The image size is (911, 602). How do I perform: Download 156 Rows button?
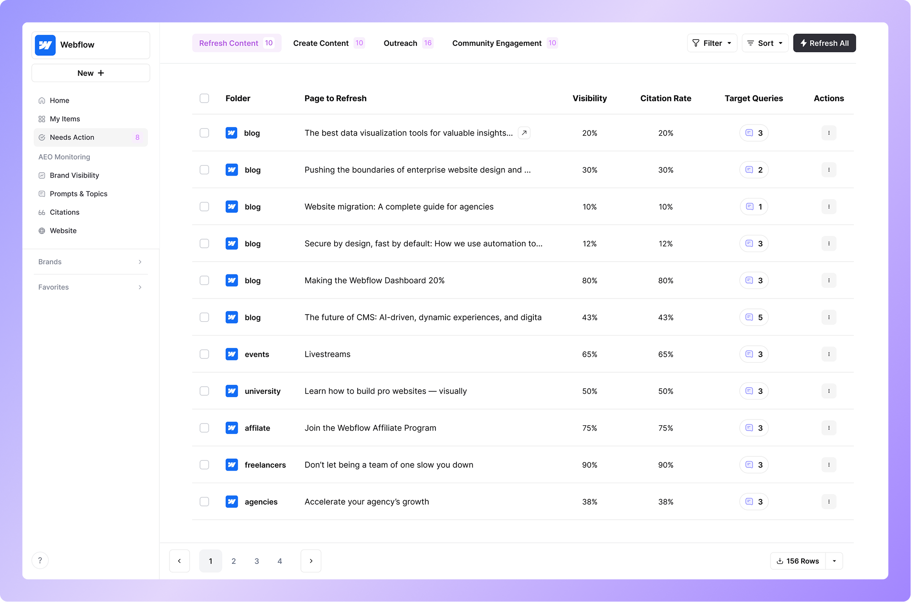pyautogui.click(x=798, y=561)
